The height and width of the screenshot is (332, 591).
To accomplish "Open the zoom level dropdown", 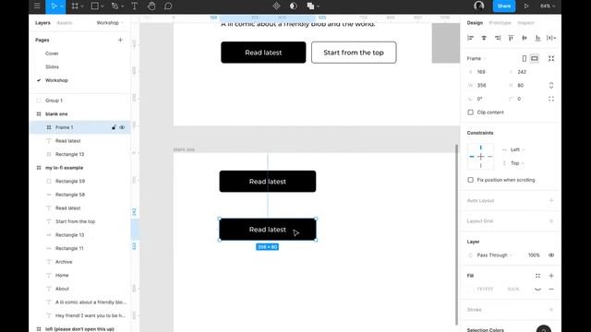I will 548,6.
